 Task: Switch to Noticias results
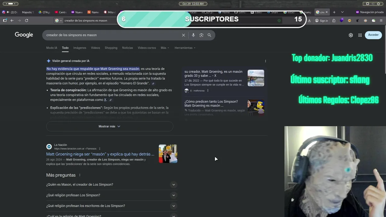point(128,48)
